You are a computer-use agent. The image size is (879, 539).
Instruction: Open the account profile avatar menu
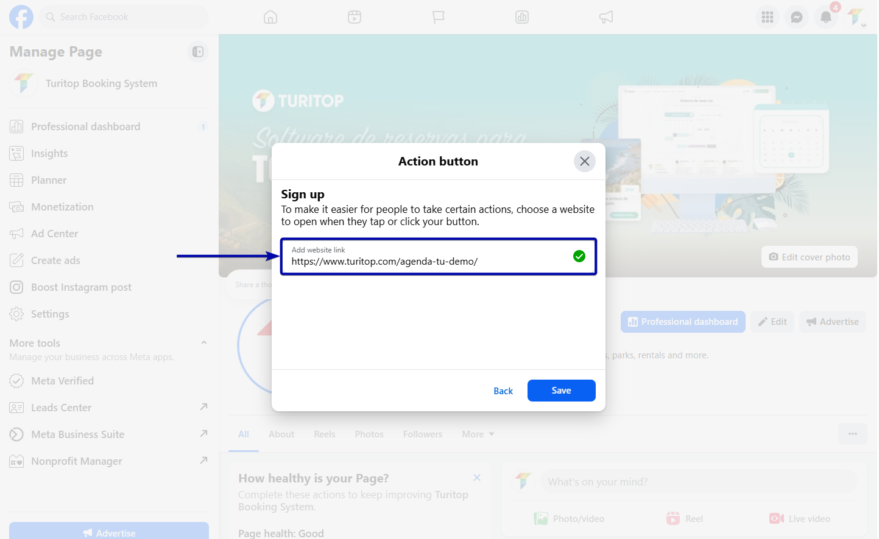855,17
